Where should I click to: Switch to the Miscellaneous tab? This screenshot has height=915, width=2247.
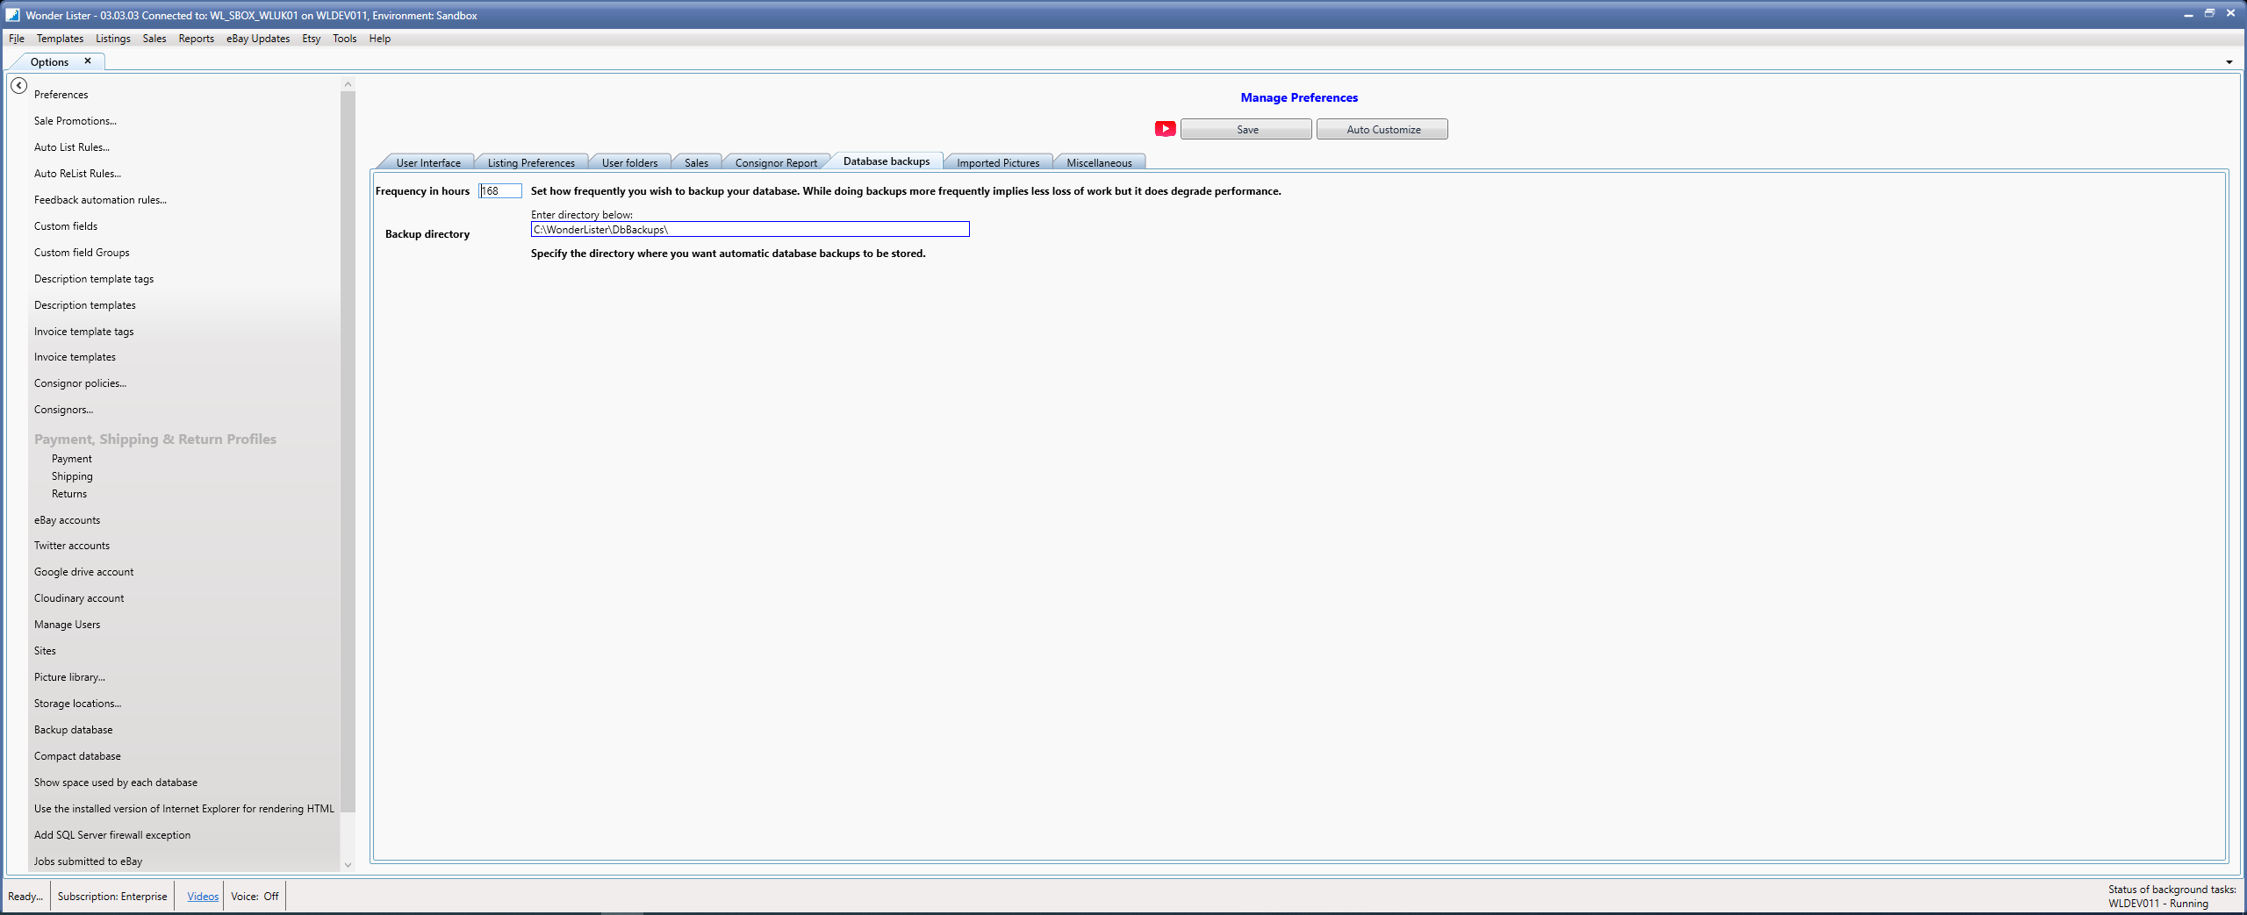pos(1099,162)
